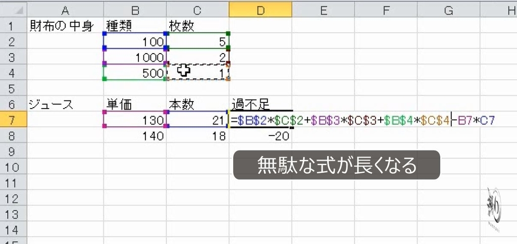Select row 1 header
This screenshot has width=517, height=244.
[x=13, y=26]
